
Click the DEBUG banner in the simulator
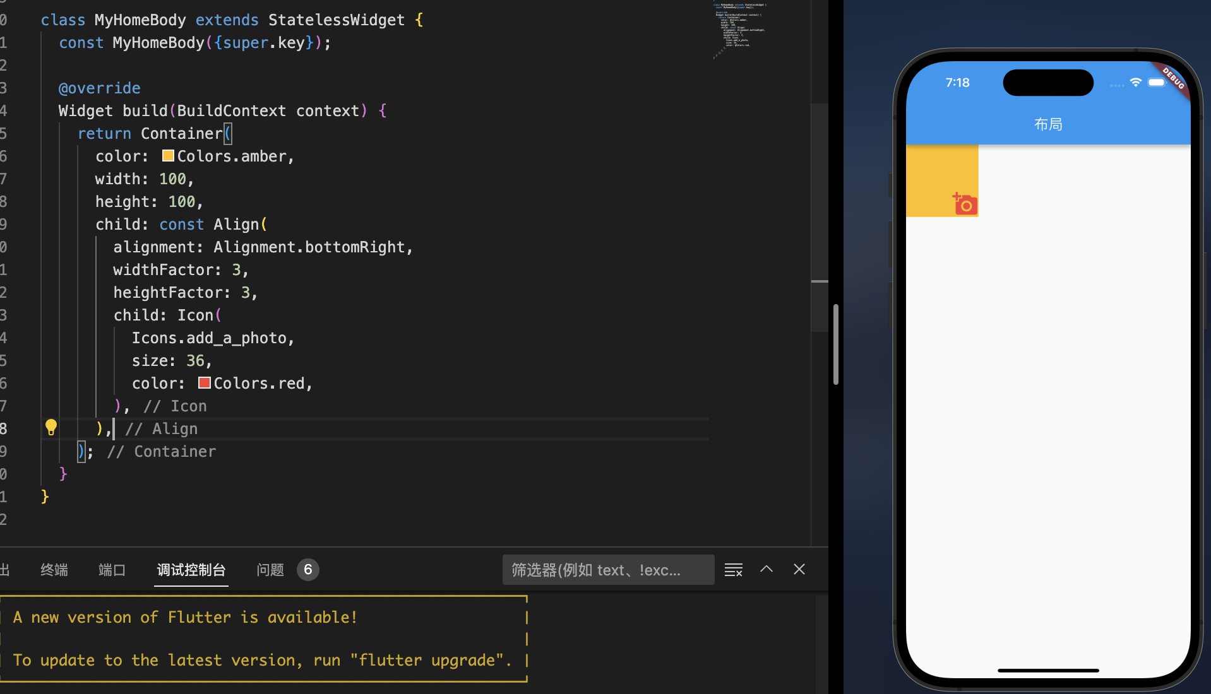[1173, 79]
